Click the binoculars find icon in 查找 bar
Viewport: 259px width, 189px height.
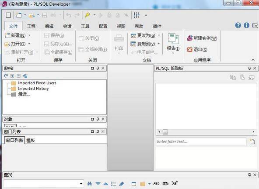click(x=90, y=184)
